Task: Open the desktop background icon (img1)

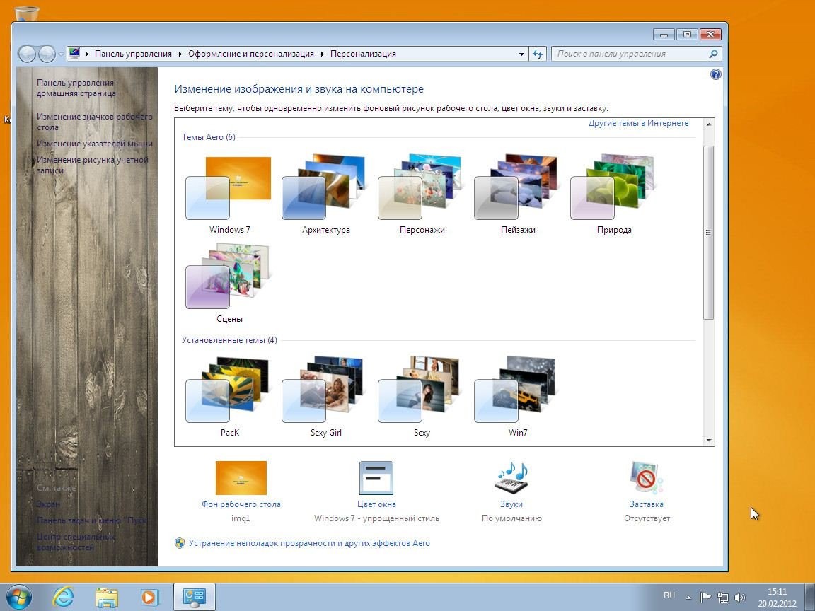Action: 241,478
